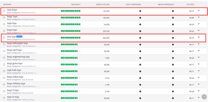Sort by Broad Impression column header
Image resolution: width=208 pixels, height=102 pixels.
[x=166, y=4]
